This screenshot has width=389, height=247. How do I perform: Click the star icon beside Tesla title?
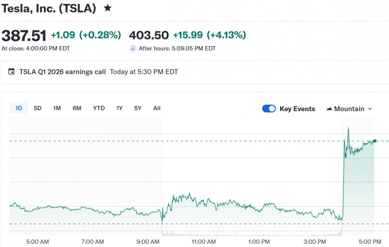pyautogui.click(x=107, y=8)
